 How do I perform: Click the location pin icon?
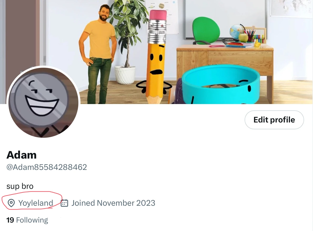click(11, 203)
